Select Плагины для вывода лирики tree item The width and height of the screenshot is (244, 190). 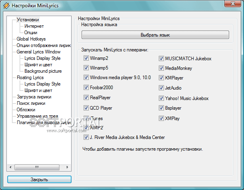(x=43, y=123)
